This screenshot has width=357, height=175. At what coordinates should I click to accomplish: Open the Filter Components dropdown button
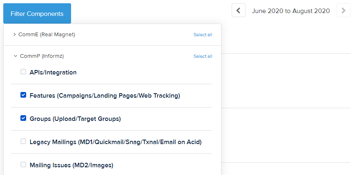point(37,13)
